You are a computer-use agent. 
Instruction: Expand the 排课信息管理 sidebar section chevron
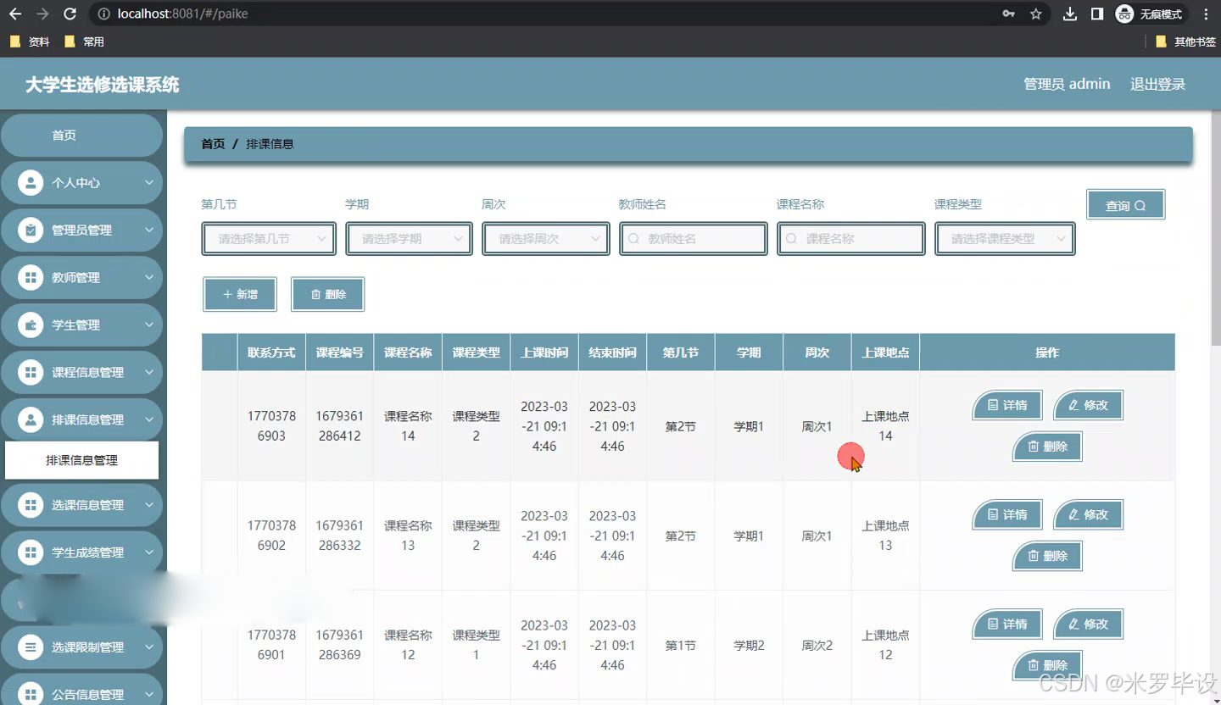point(149,419)
